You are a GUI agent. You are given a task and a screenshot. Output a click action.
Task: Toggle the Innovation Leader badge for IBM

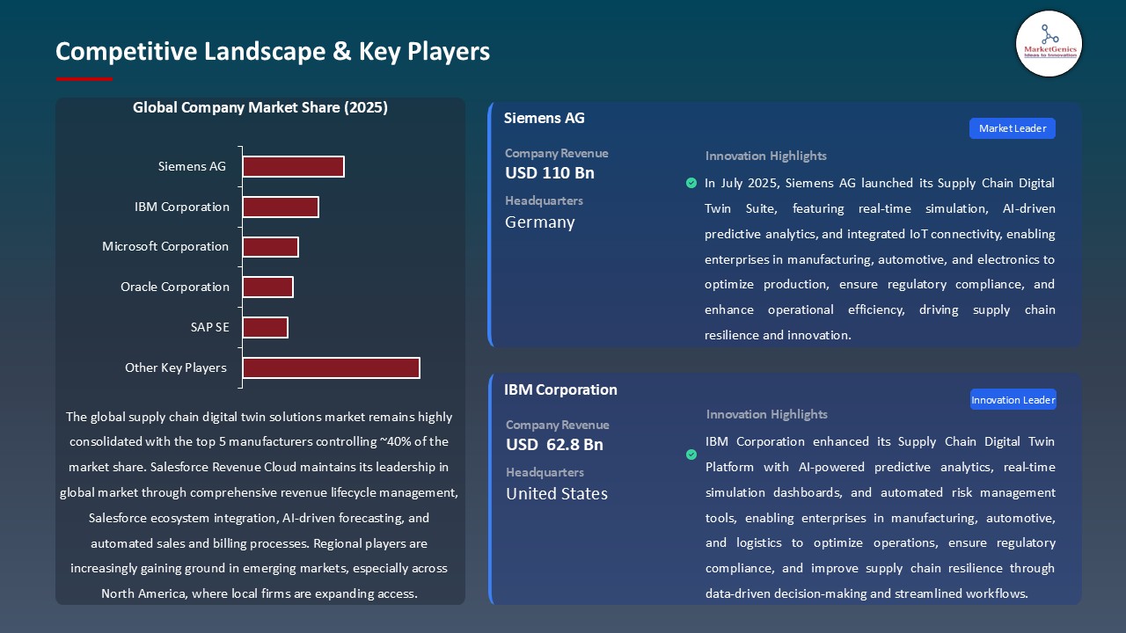[1013, 399]
